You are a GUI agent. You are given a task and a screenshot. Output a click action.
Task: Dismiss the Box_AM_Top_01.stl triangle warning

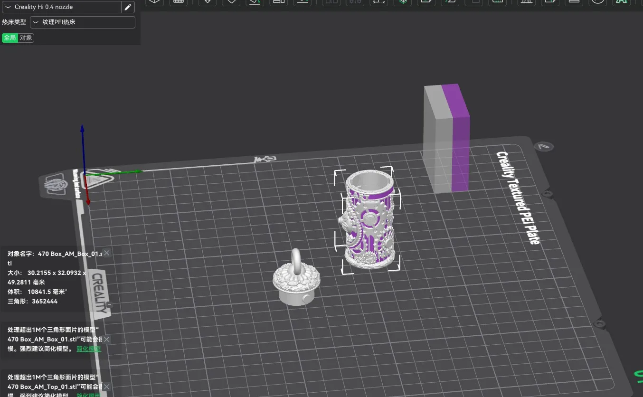(x=107, y=387)
